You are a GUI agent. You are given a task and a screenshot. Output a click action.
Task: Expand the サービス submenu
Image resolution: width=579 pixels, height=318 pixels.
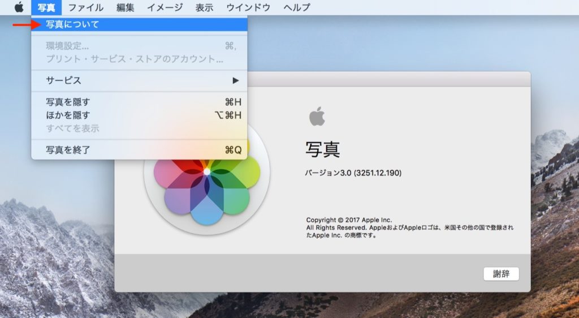coord(139,80)
